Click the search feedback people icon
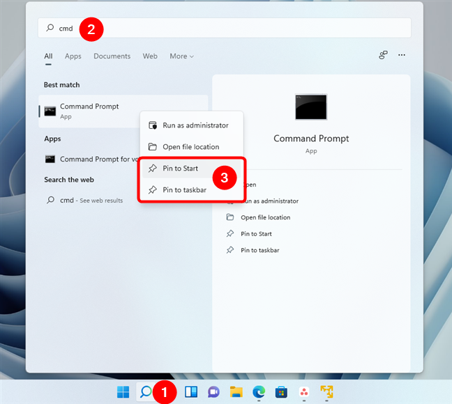Viewport: 452px width, 404px height. 383,55
